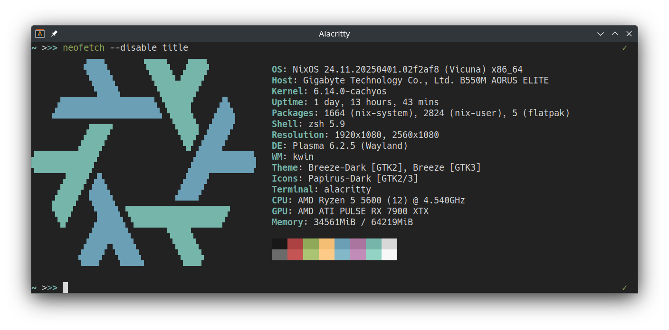Click the bright red swatch in bottom palette row
The height and width of the screenshot is (330, 669).
click(x=295, y=255)
